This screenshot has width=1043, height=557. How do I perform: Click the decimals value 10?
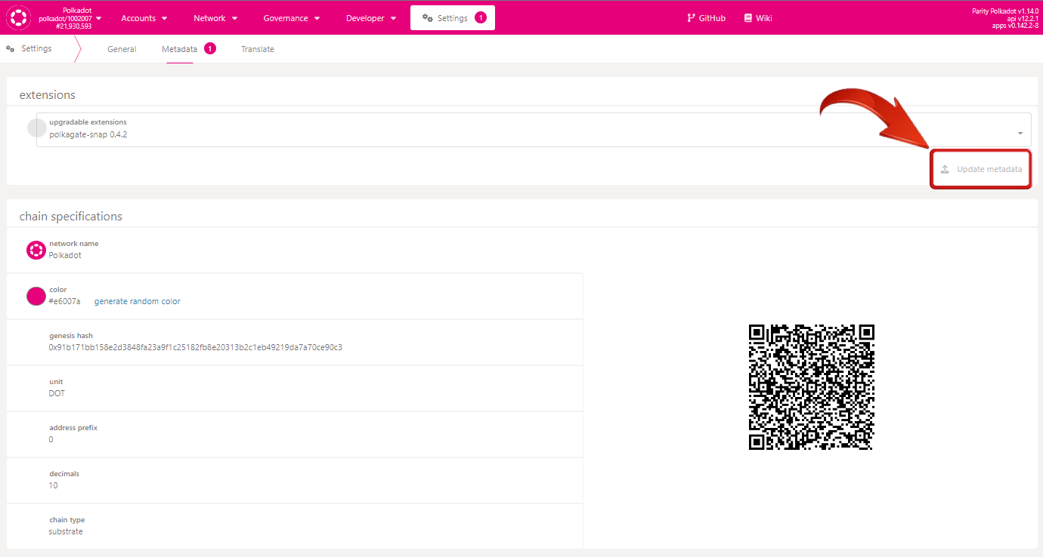tap(53, 485)
